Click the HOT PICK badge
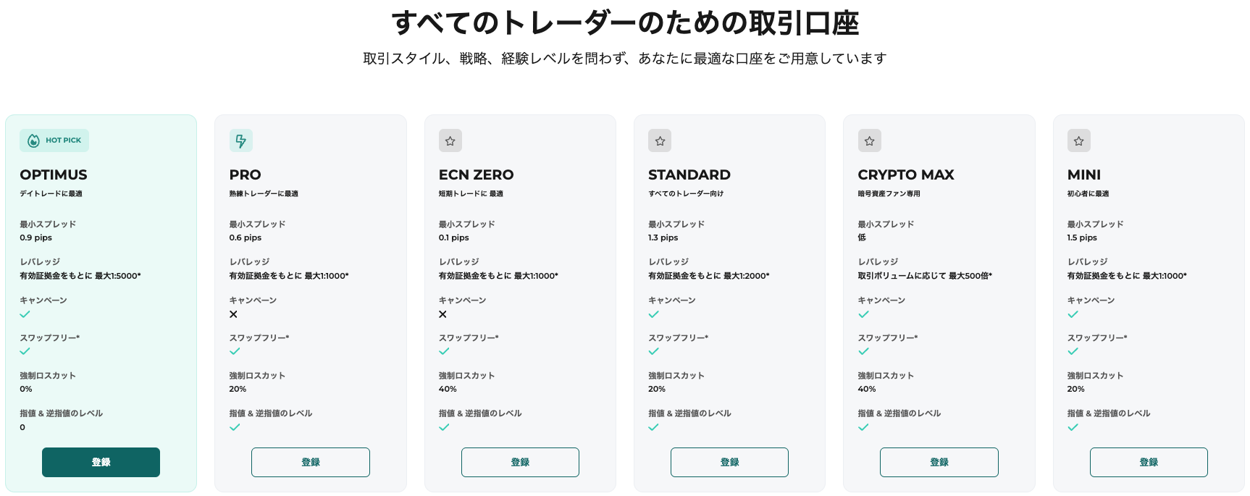The image size is (1250, 496). click(x=54, y=140)
